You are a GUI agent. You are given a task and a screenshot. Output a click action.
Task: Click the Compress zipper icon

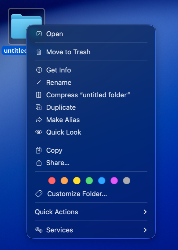39,95
